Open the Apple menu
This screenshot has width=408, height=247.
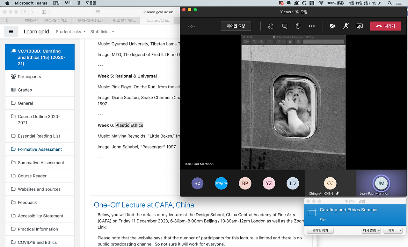tap(7, 3)
